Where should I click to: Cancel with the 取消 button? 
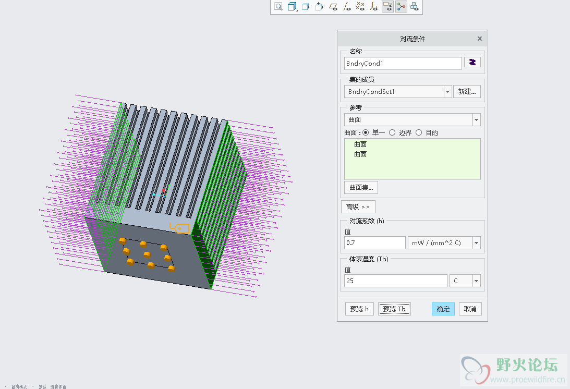click(470, 309)
